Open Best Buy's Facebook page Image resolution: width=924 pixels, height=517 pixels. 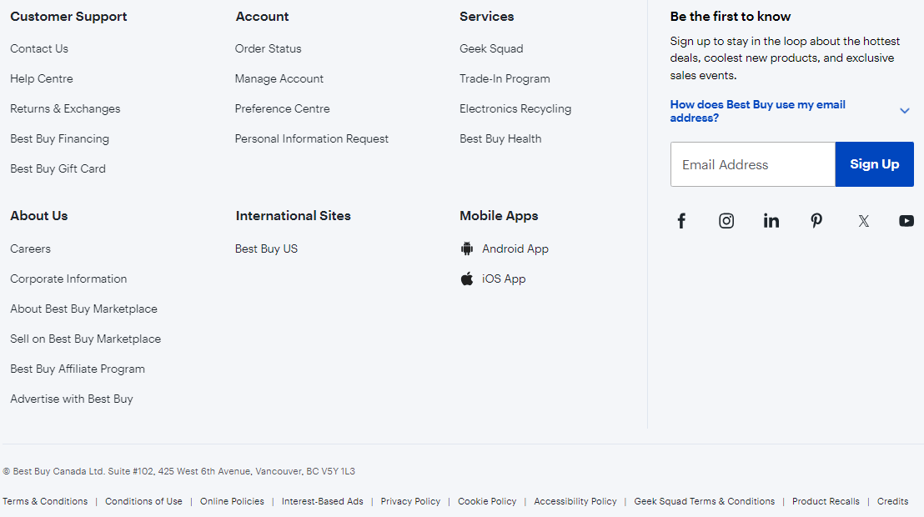[x=681, y=220]
